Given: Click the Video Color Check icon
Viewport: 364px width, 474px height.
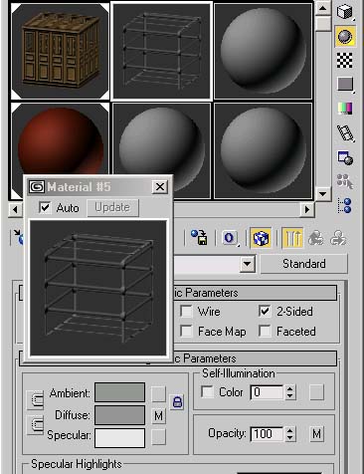Looking at the screenshot, I should 345,109.
